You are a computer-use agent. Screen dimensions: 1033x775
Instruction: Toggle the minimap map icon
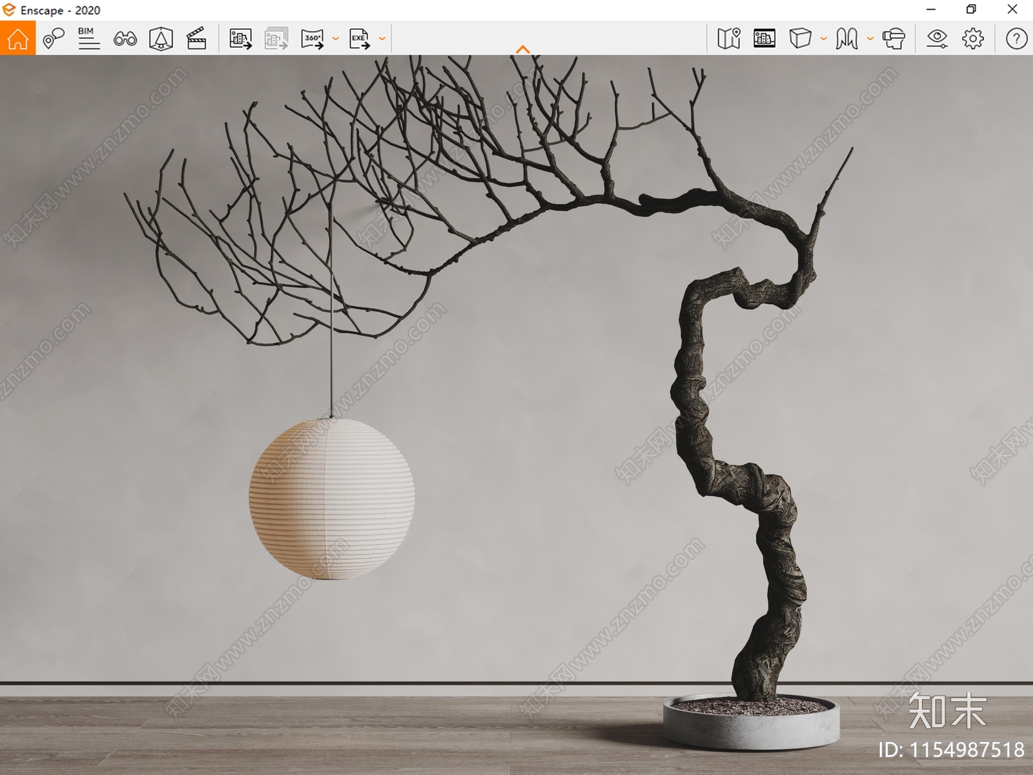click(729, 39)
